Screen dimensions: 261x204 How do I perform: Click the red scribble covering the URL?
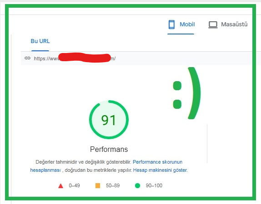tap(85, 58)
